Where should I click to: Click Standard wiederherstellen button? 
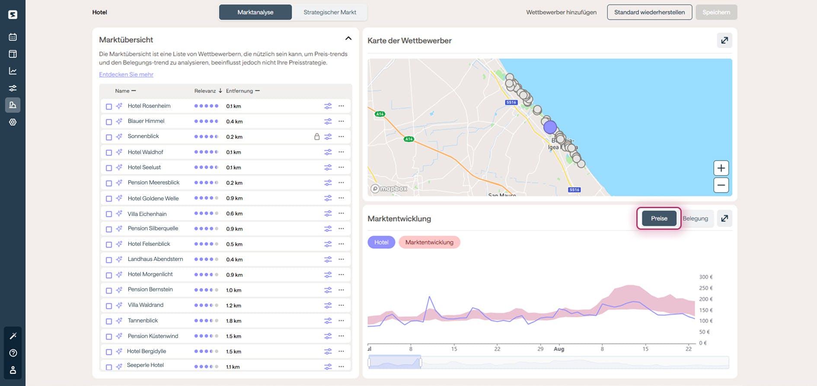649,12
